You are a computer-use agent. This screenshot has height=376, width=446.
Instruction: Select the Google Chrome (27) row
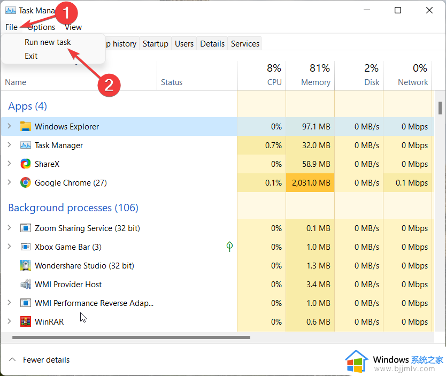tap(218, 182)
